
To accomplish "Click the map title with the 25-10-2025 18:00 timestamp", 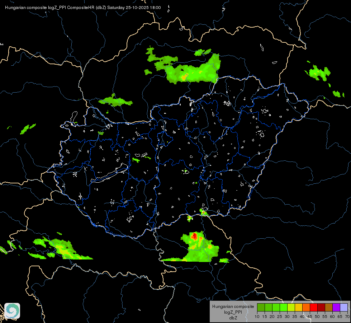I will [x=83, y=8].
